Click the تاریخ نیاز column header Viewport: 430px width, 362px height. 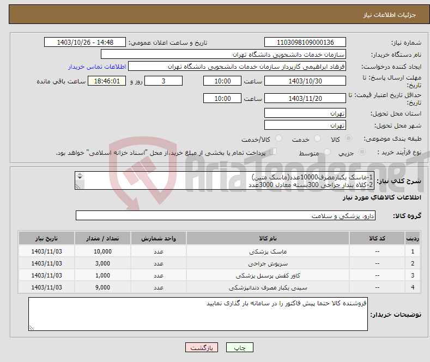coord(47,238)
